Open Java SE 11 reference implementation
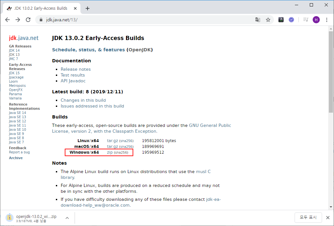 click(x=17, y=125)
